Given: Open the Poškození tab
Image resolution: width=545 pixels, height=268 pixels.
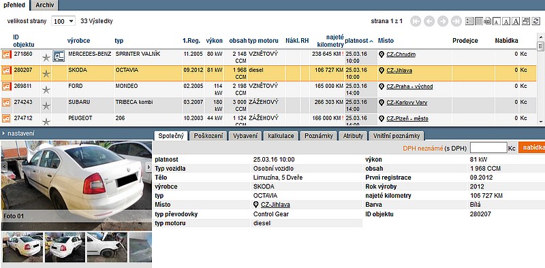Looking at the screenshot, I should [208, 136].
